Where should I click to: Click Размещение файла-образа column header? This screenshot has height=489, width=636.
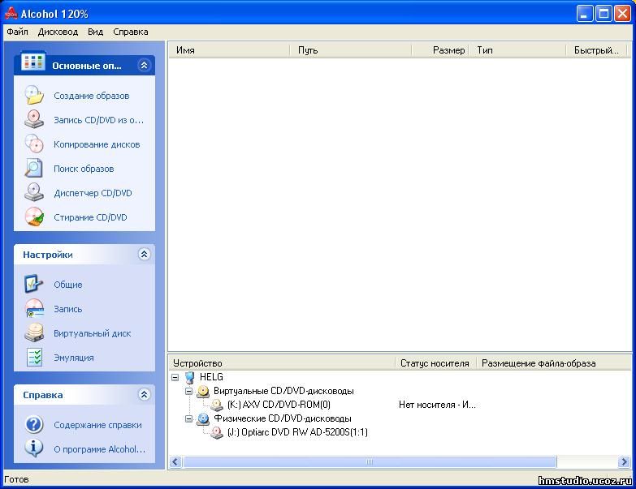[x=554, y=363]
